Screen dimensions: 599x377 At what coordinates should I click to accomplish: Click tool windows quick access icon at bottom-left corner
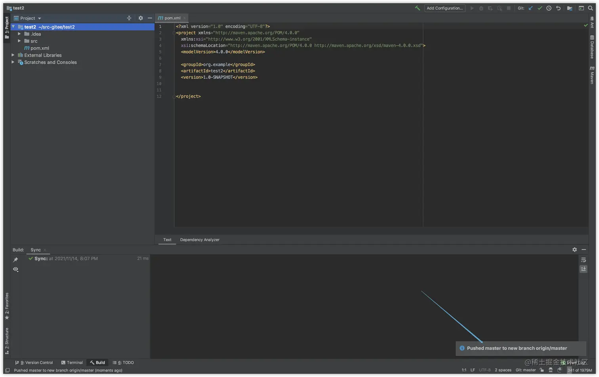(x=7, y=370)
